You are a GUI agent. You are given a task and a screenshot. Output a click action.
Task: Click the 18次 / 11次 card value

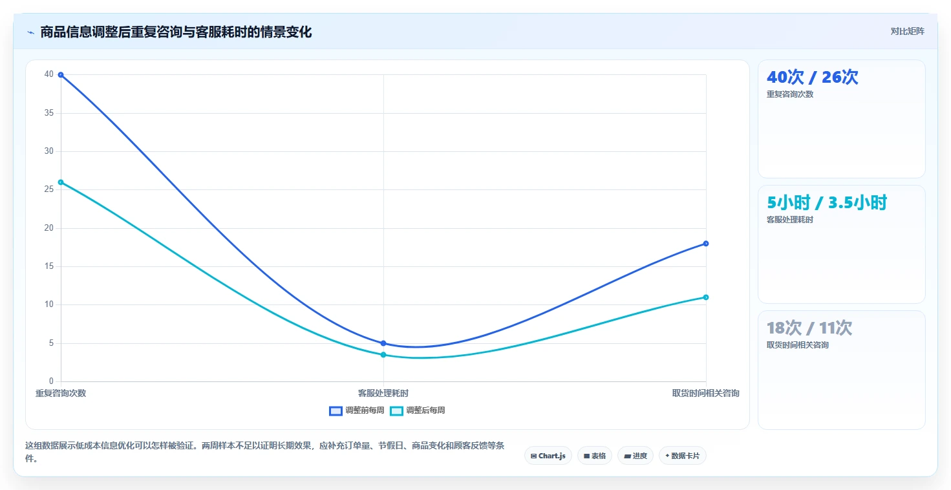coord(809,328)
